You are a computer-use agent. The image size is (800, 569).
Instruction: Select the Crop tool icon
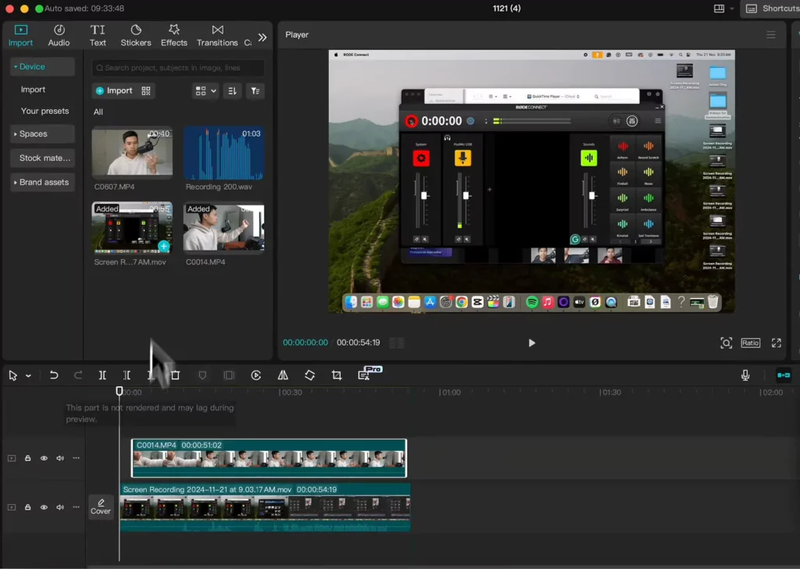point(337,375)
